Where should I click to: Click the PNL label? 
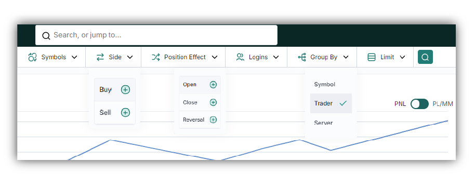click(400, 104)
